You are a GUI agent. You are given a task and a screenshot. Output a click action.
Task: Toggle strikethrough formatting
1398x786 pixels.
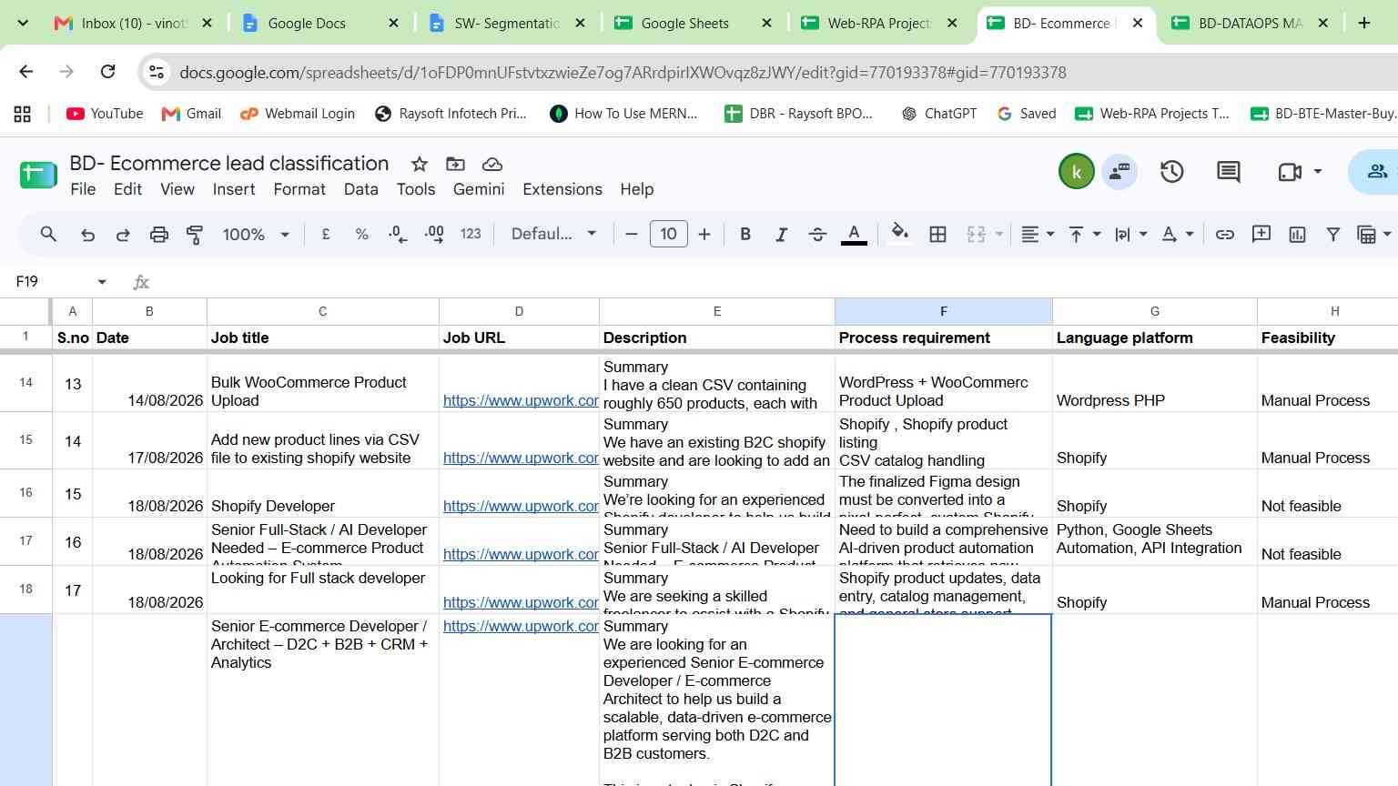click(817, 235)
